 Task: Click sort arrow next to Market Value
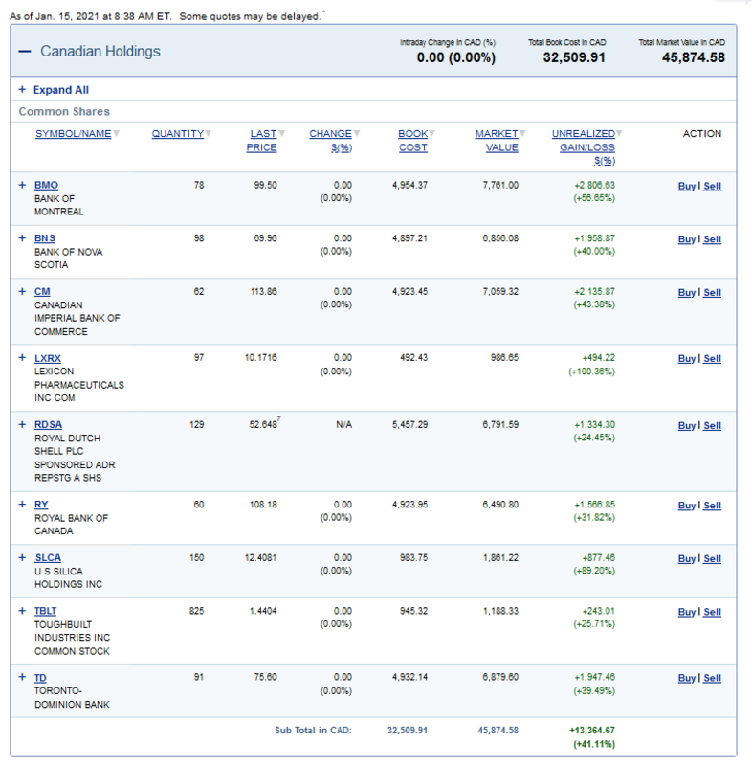pyautogui.click(x=522, y=133)
